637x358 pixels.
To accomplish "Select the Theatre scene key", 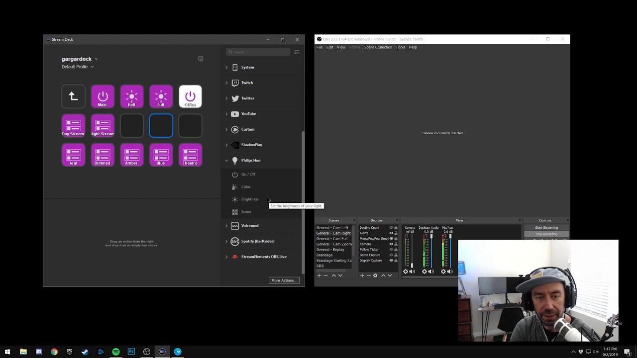I will click(191, 155).
